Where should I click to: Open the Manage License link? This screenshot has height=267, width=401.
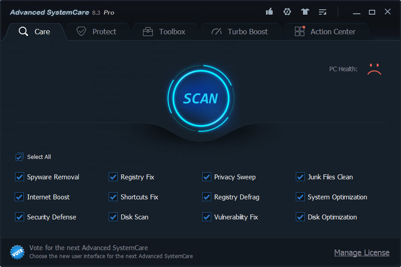tap(362, 253)
